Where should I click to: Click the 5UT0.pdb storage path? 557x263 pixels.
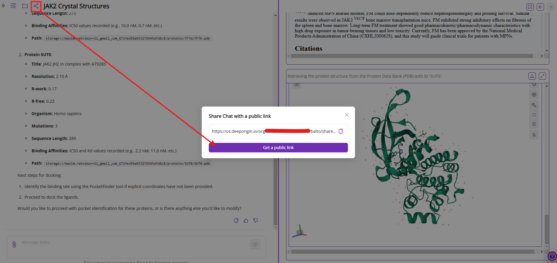pos(128,164)
